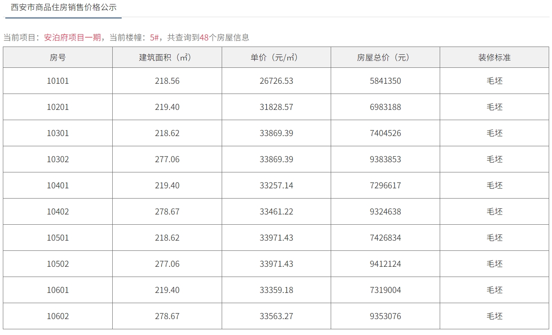Click the 278.67 area cell for room 10402
The image size is (552, 335).
[x=167, y=212]
